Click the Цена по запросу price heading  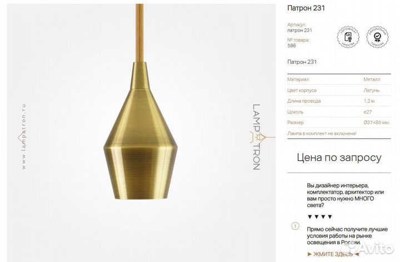339,158
